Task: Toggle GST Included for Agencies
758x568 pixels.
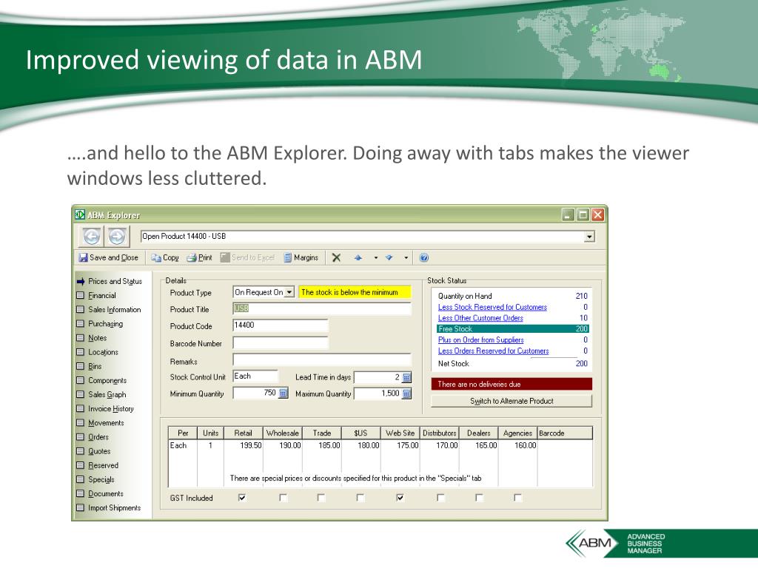Action: [x=517, y=498]
